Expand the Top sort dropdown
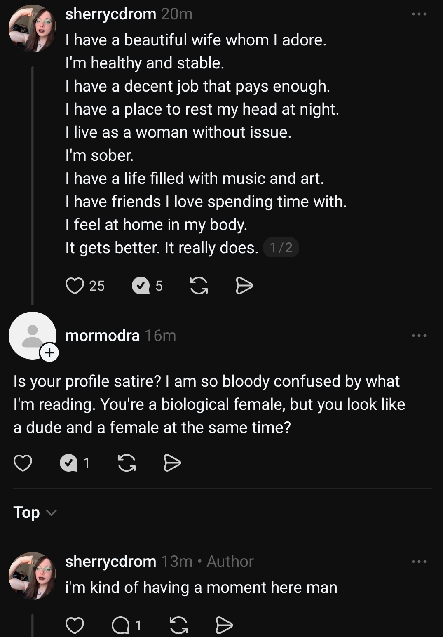This screenshot has height=637, width=443. 35,512
